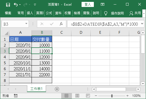Select the cell showing 22000
146x99 pixels.
42,74
